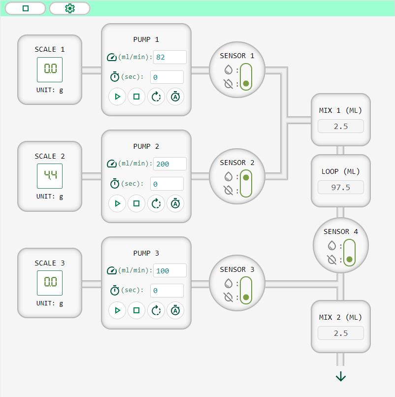Image resolution: width=395 pixels, height=397 pixels.
Task: Click the down arrow below Mix 2
Action: 341,376
